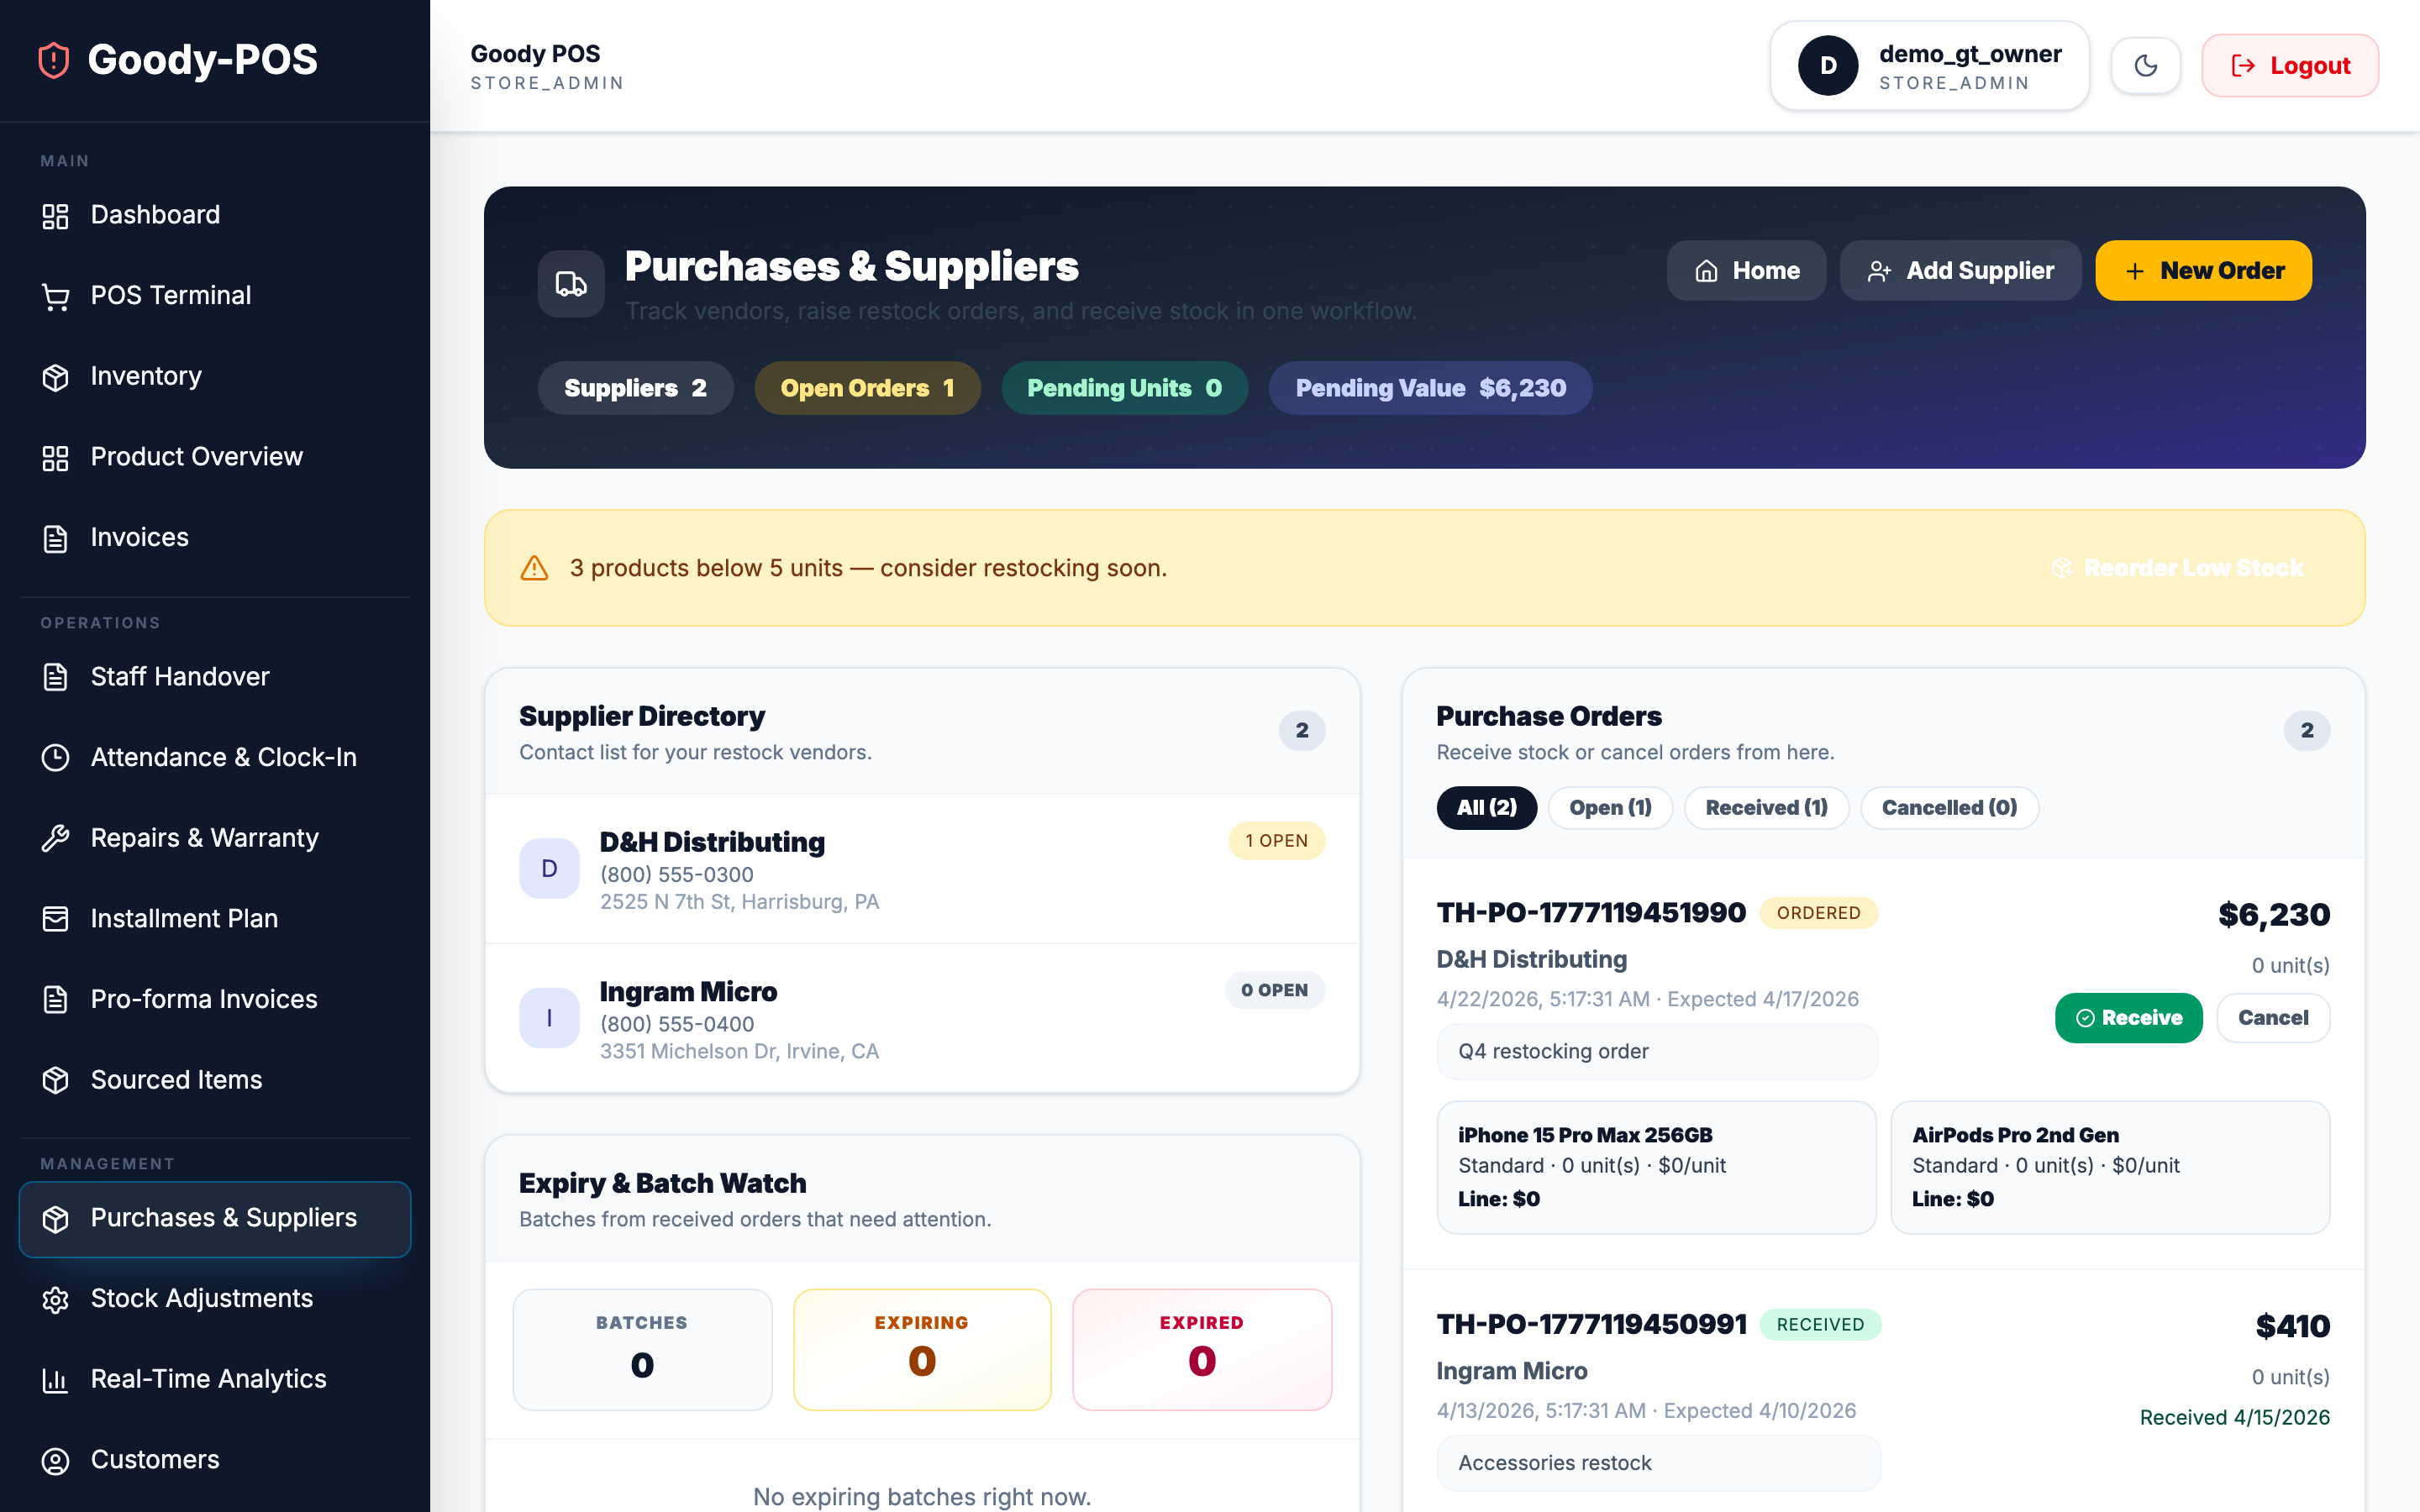
Task: Click the Goody-POS shield logo icon
Action: pyautogui.click(x=54, y=60)
